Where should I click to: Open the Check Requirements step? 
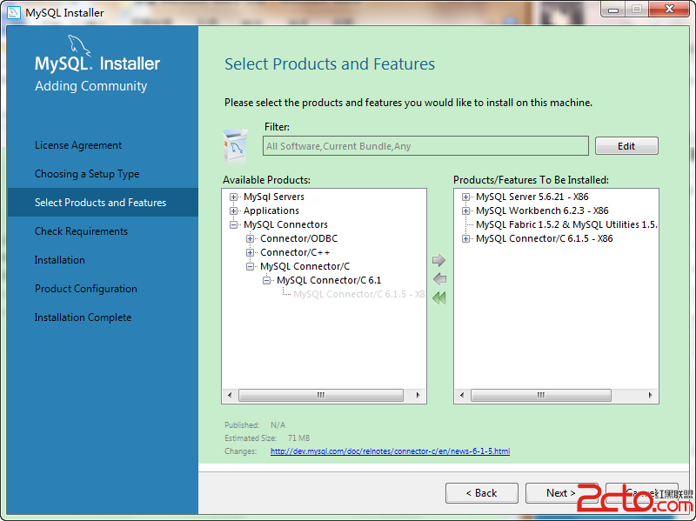point(81,231)
